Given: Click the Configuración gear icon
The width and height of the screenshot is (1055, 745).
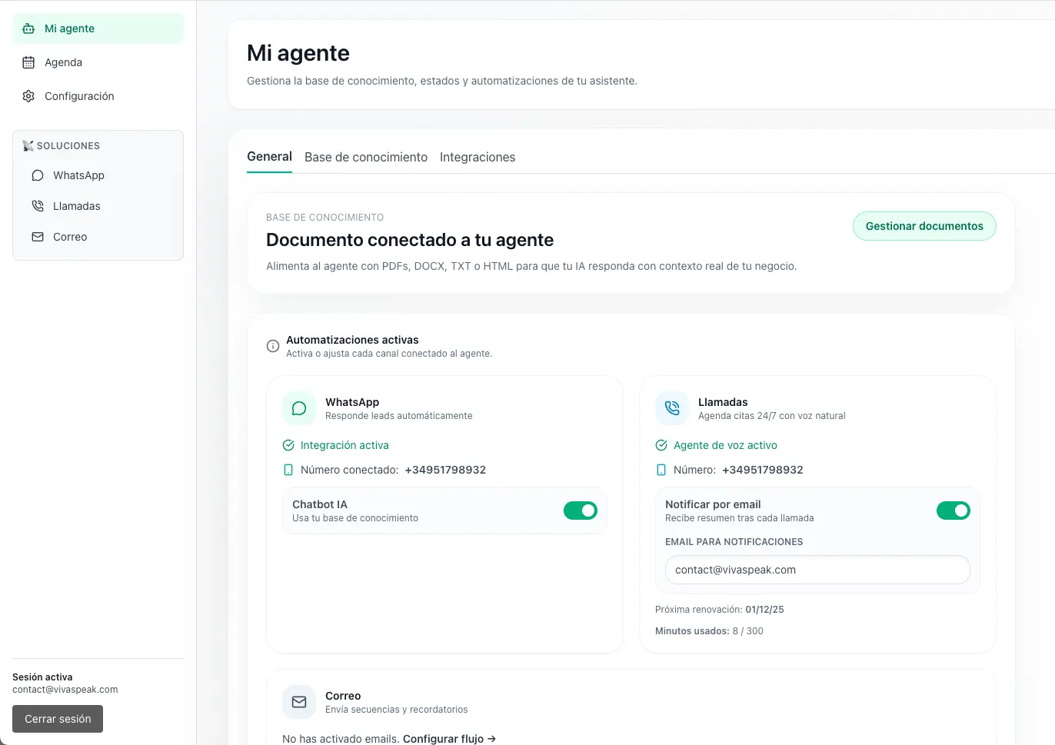Looking at the screenshot, I should tap(28, 96).
